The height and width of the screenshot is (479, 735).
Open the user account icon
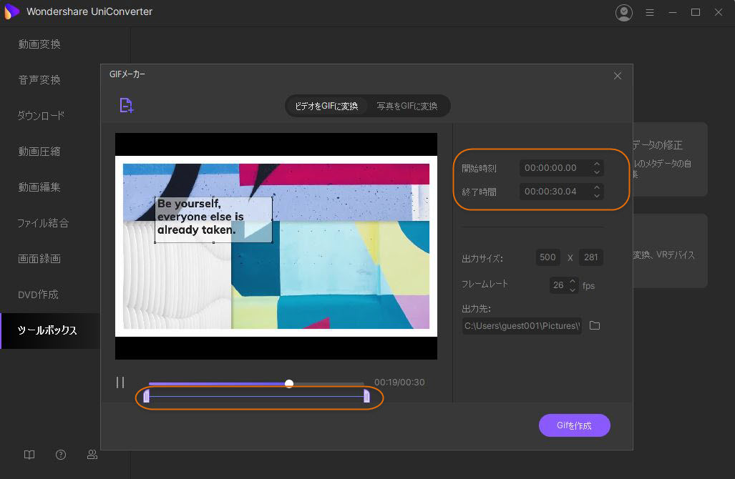pyautogui.click(x=624, y=13)
